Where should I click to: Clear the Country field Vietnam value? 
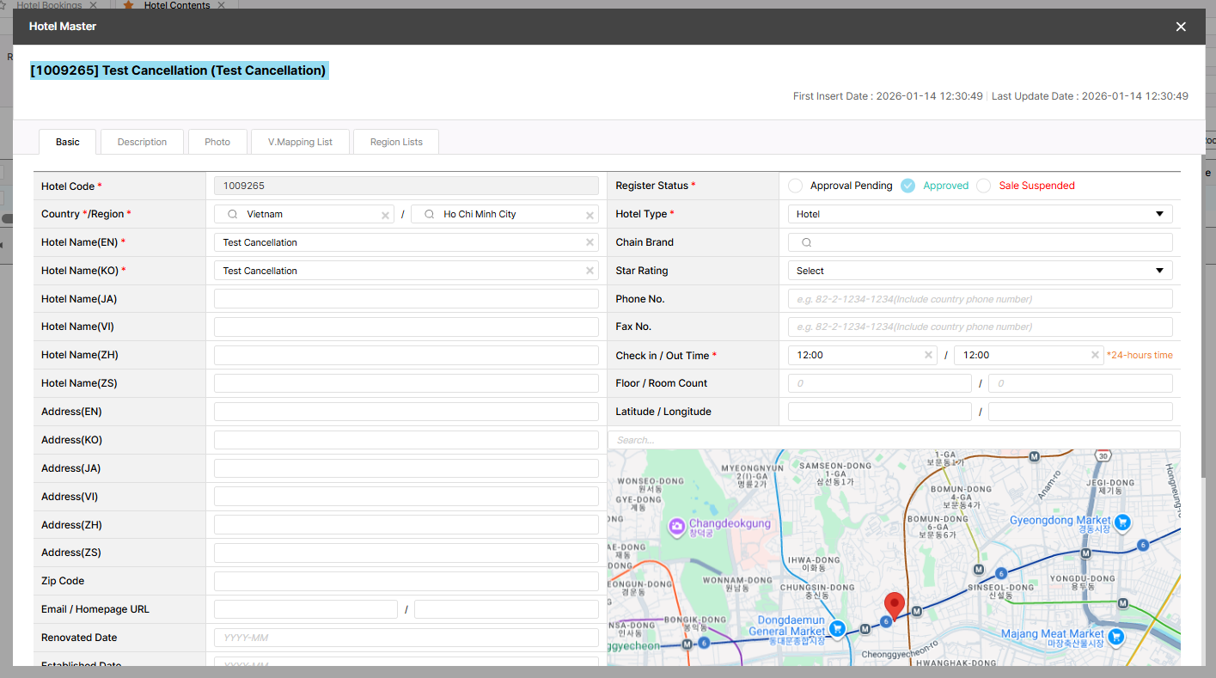tap(385, 215)
